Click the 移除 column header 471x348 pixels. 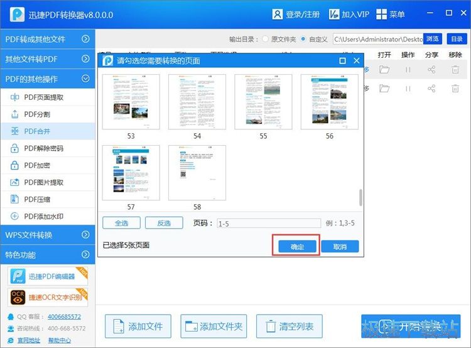point(455,55)
